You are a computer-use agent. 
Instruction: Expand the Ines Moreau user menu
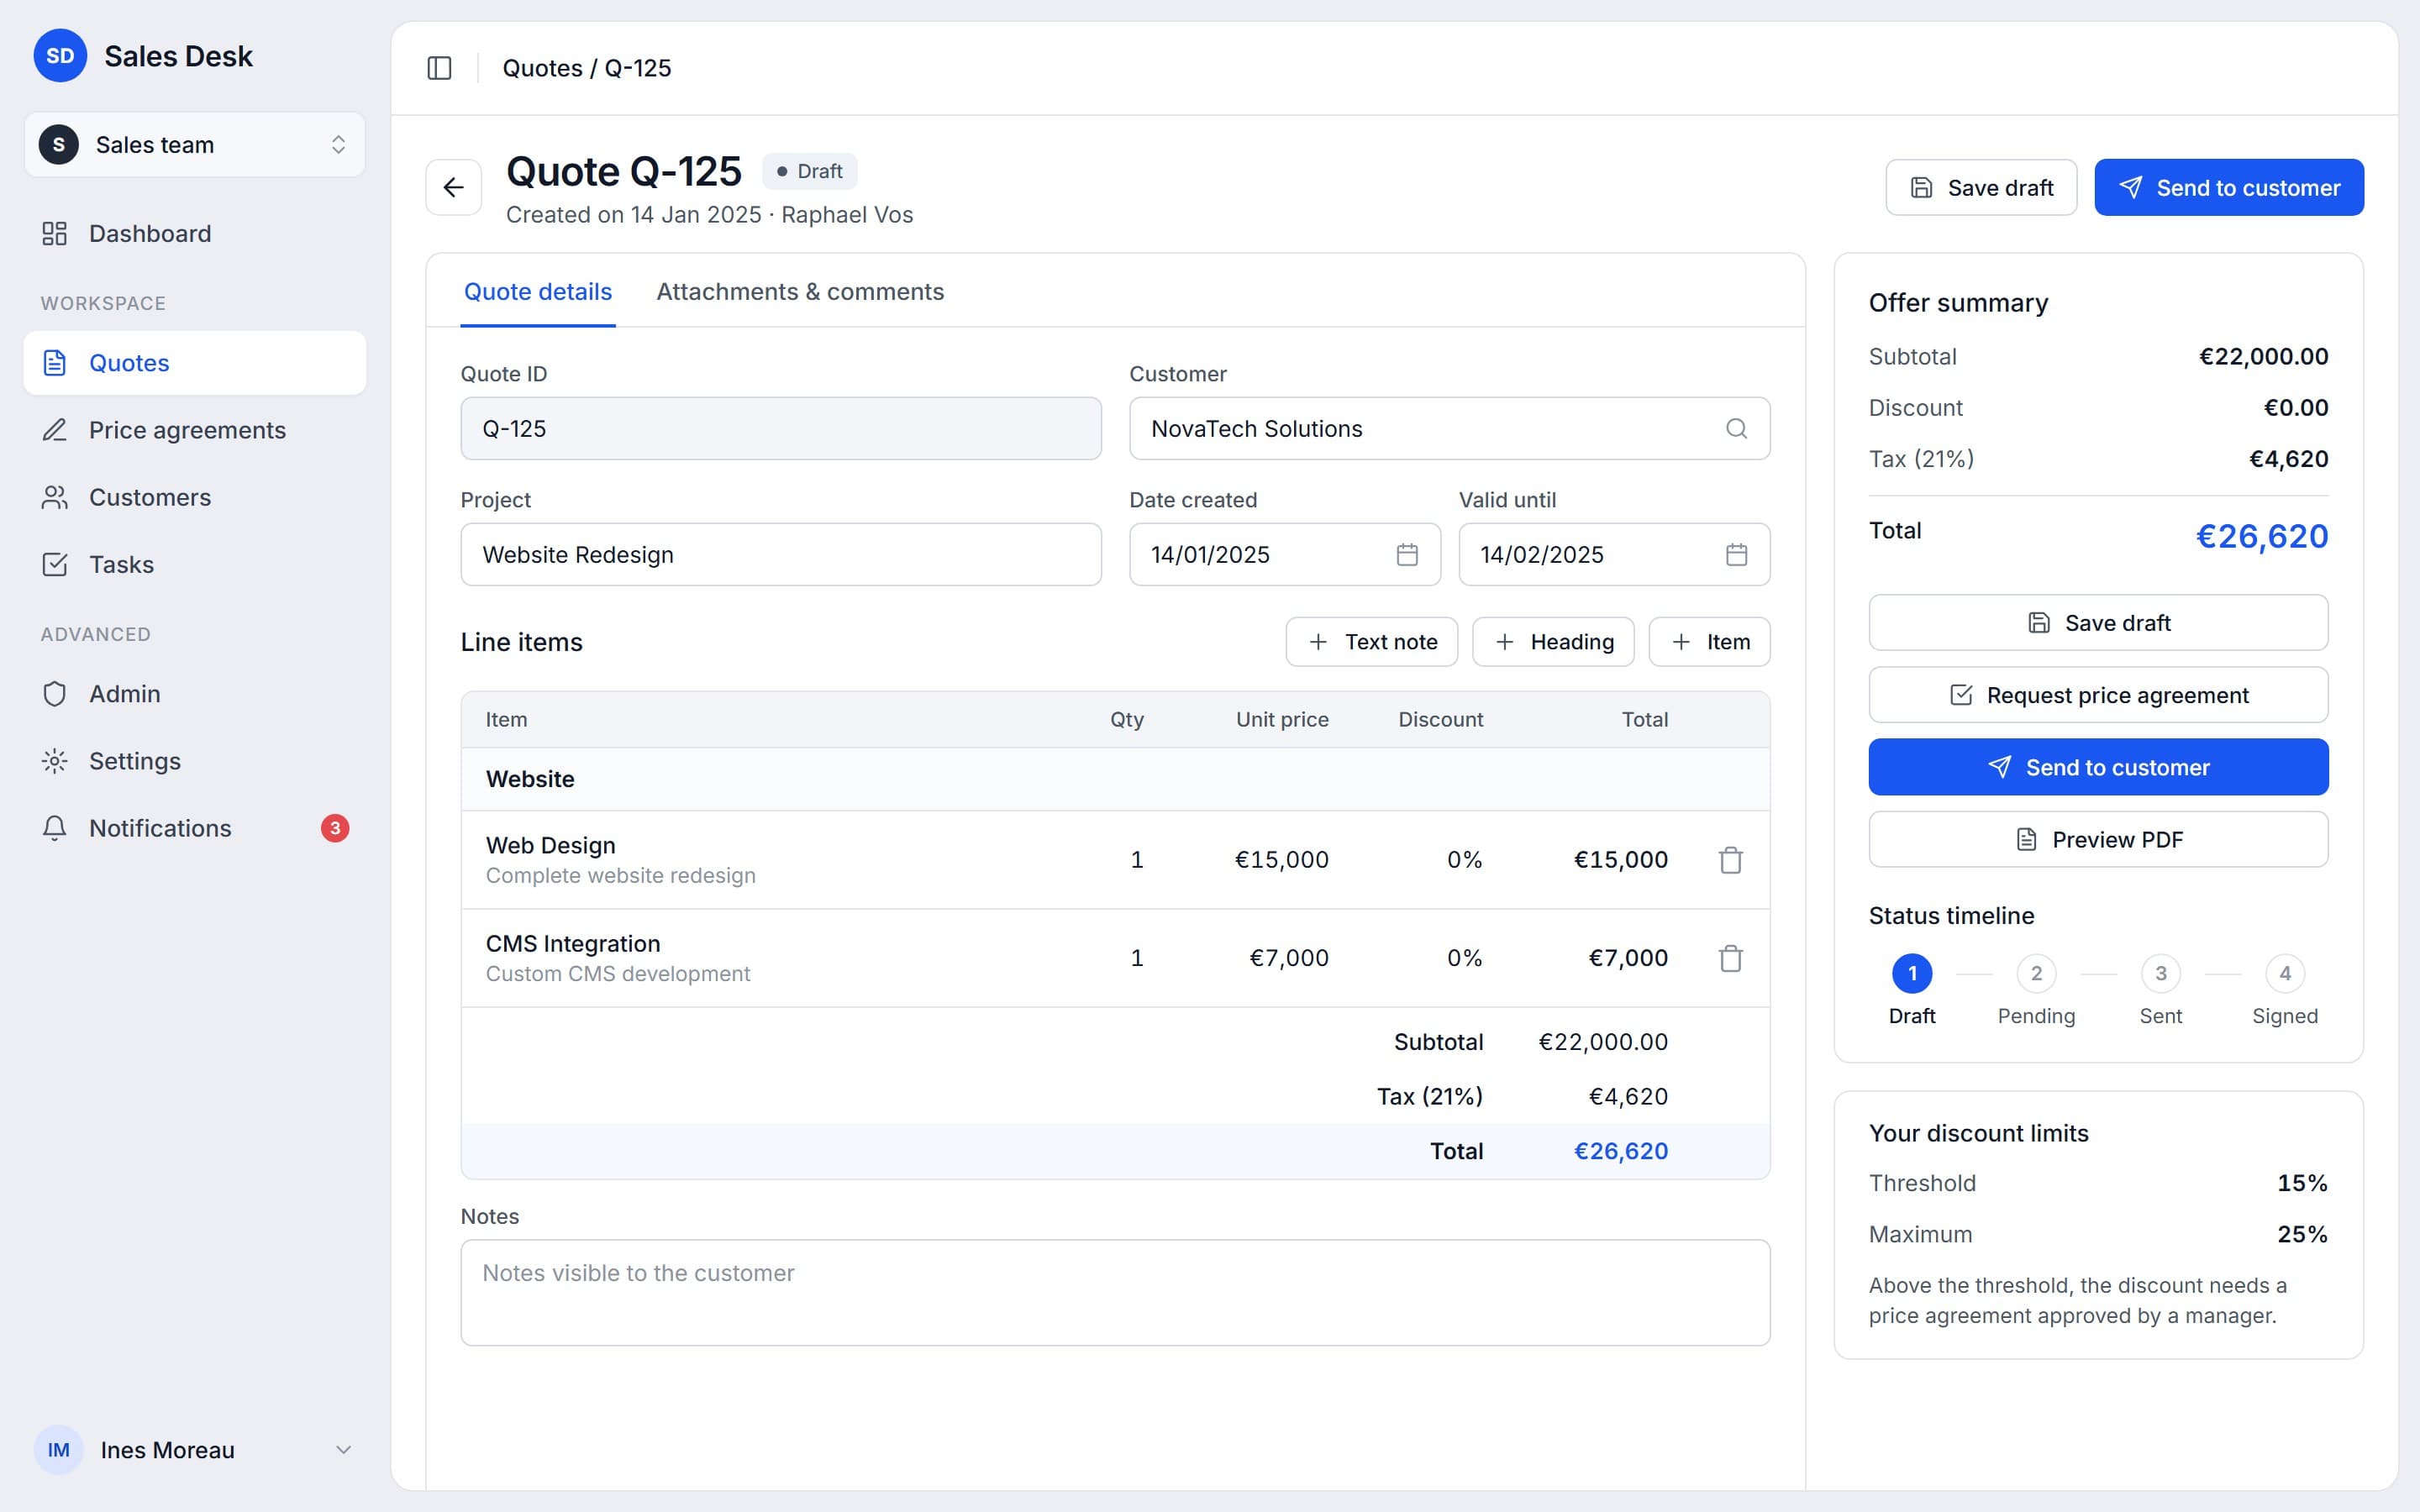pyautogui.click(x=195, y=1450)
